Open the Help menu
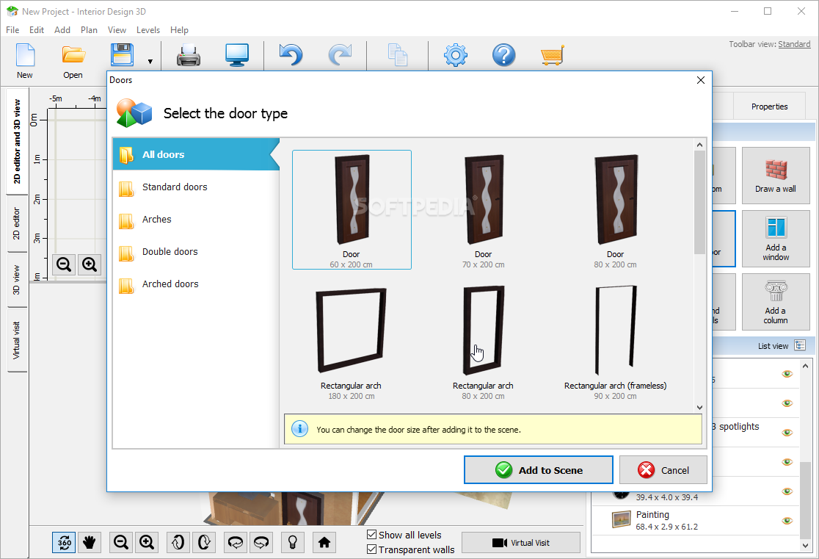 click(x=179, y=30)
